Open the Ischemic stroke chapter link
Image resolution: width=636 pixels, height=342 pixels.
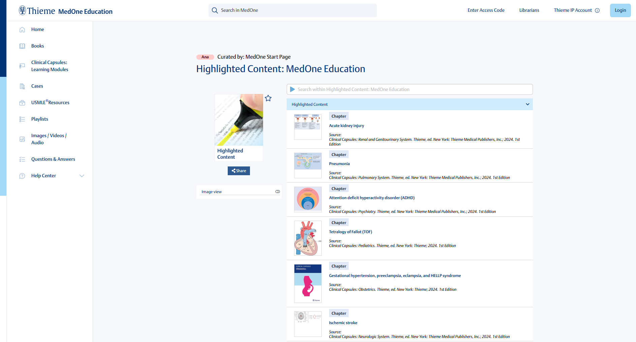(x=343, y=323)
